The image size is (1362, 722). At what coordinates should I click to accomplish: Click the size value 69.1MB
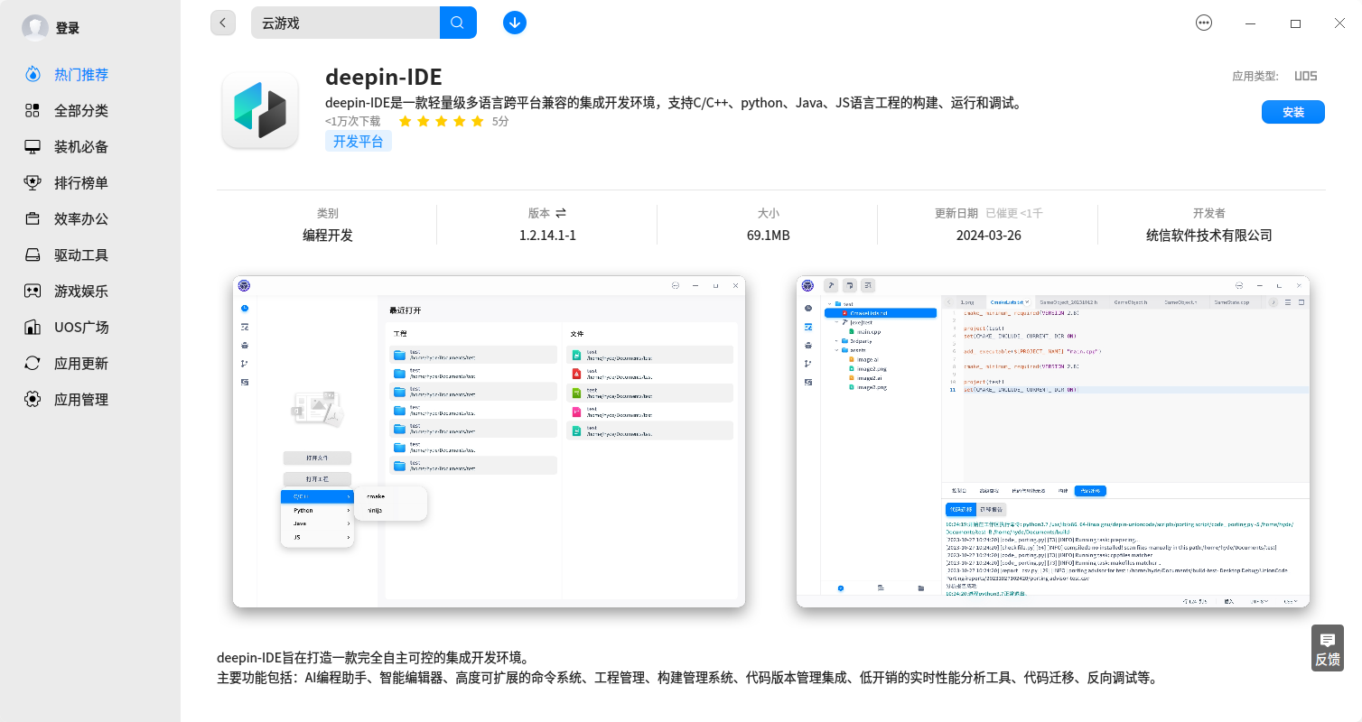pos(769,235)
